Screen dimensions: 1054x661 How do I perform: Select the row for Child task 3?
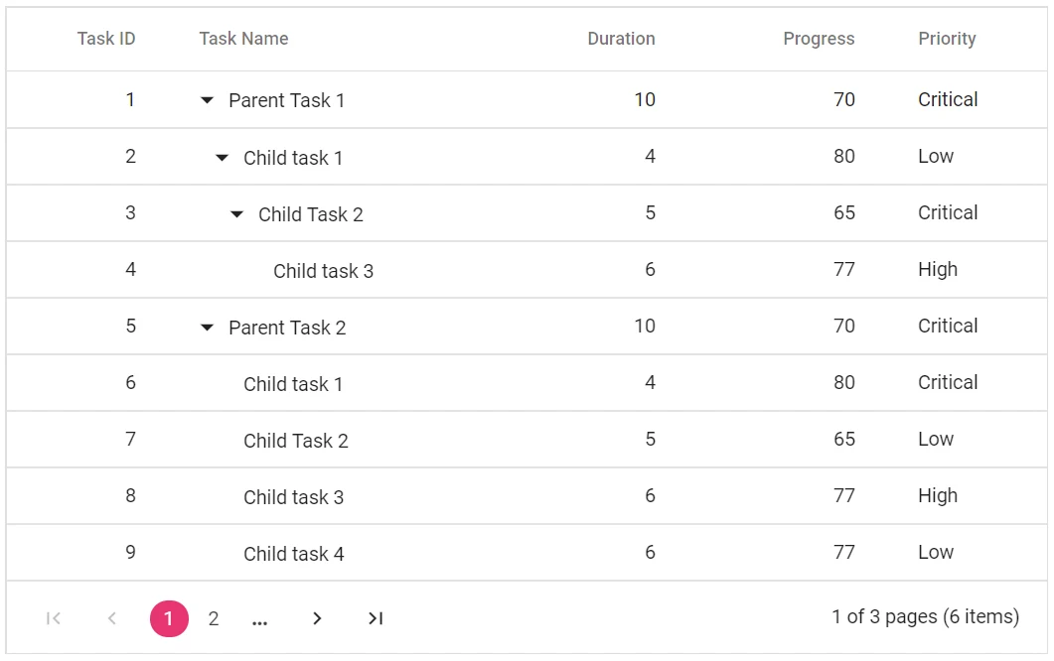[323, 270]
